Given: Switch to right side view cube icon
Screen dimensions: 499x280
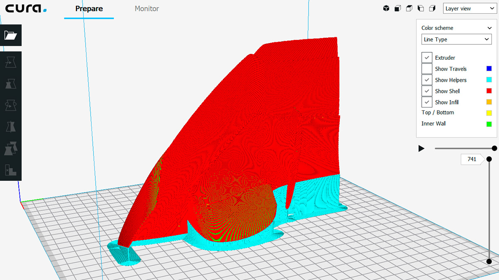Looking at the screenshot, I should click(432, 8).
